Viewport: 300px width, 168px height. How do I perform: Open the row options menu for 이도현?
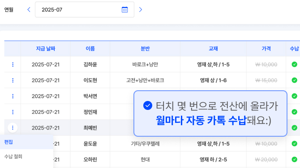13,80
